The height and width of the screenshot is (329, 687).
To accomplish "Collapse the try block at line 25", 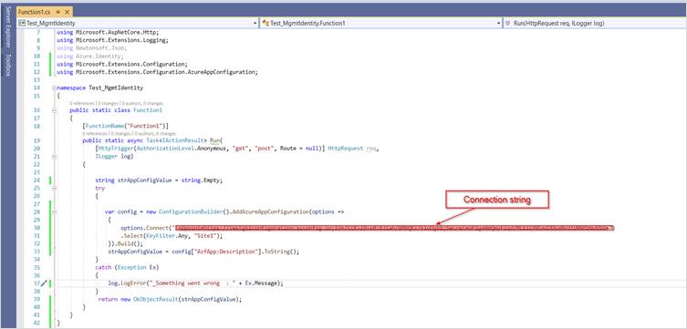I will coord(55,188).
